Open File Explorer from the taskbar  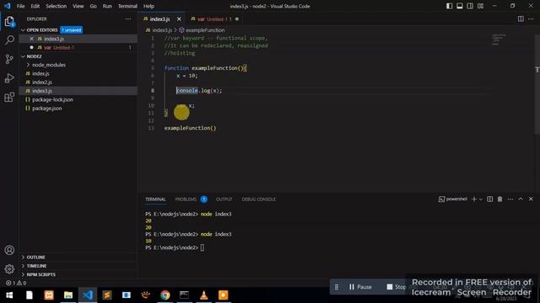[x=68, y=295]
